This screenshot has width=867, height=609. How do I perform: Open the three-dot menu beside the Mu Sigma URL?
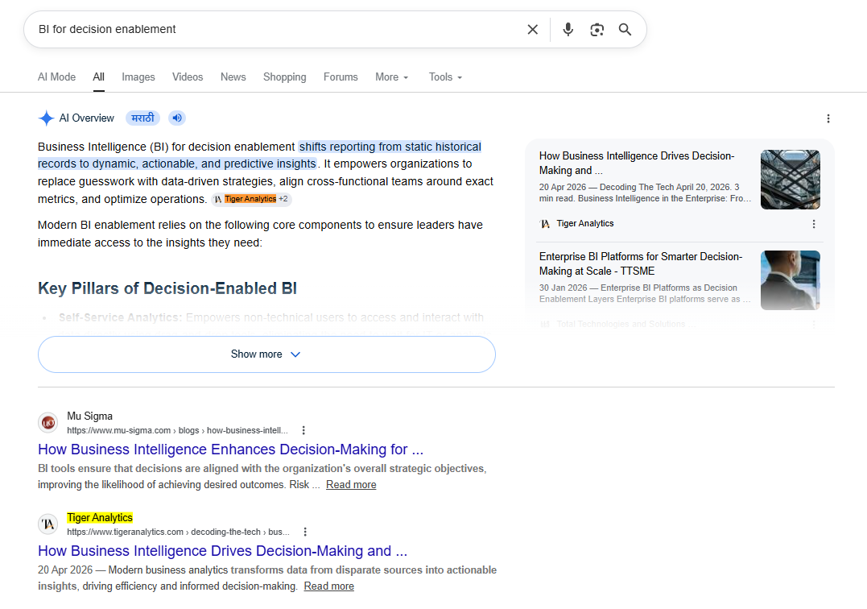[x=303, y=430]
